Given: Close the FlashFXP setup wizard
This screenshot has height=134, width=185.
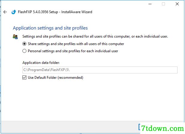Looking at the screenshot, I should coord(177,4).
